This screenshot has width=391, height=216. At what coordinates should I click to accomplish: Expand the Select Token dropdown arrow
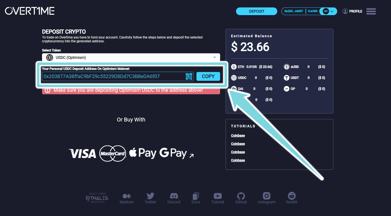coord(215,57)
